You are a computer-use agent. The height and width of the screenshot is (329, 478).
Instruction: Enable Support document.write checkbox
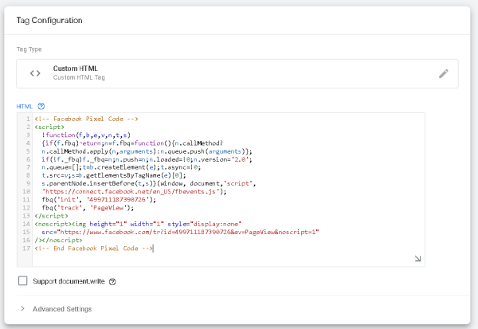pos(23,281)
